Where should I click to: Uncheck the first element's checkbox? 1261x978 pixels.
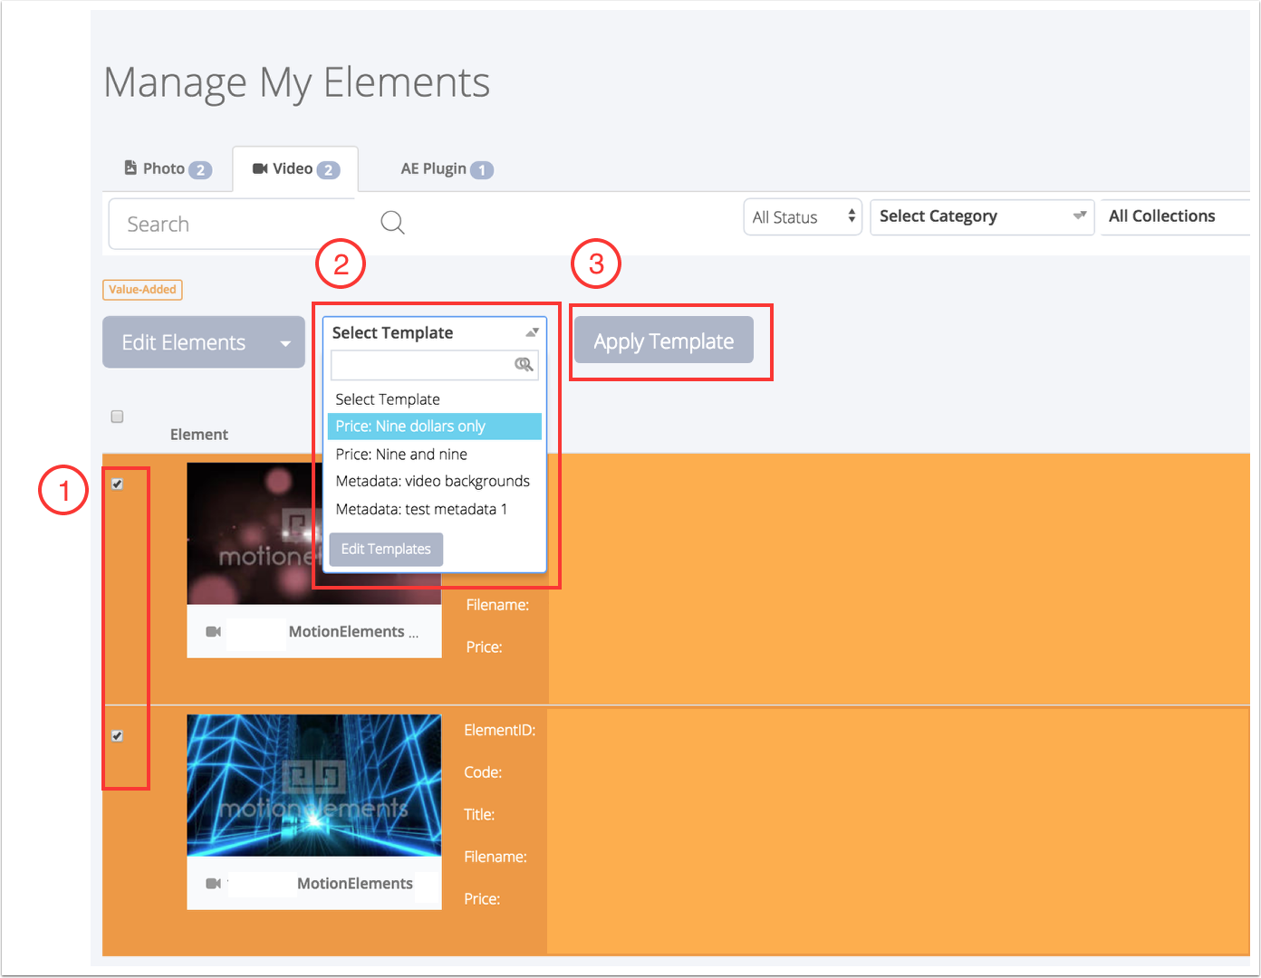pos(117,484)
